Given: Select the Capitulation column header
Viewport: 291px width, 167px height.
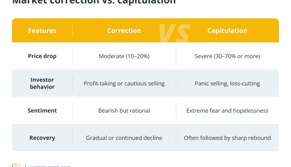Looking at the screenshot, I should pyautogui.click(x=227, y=30).
